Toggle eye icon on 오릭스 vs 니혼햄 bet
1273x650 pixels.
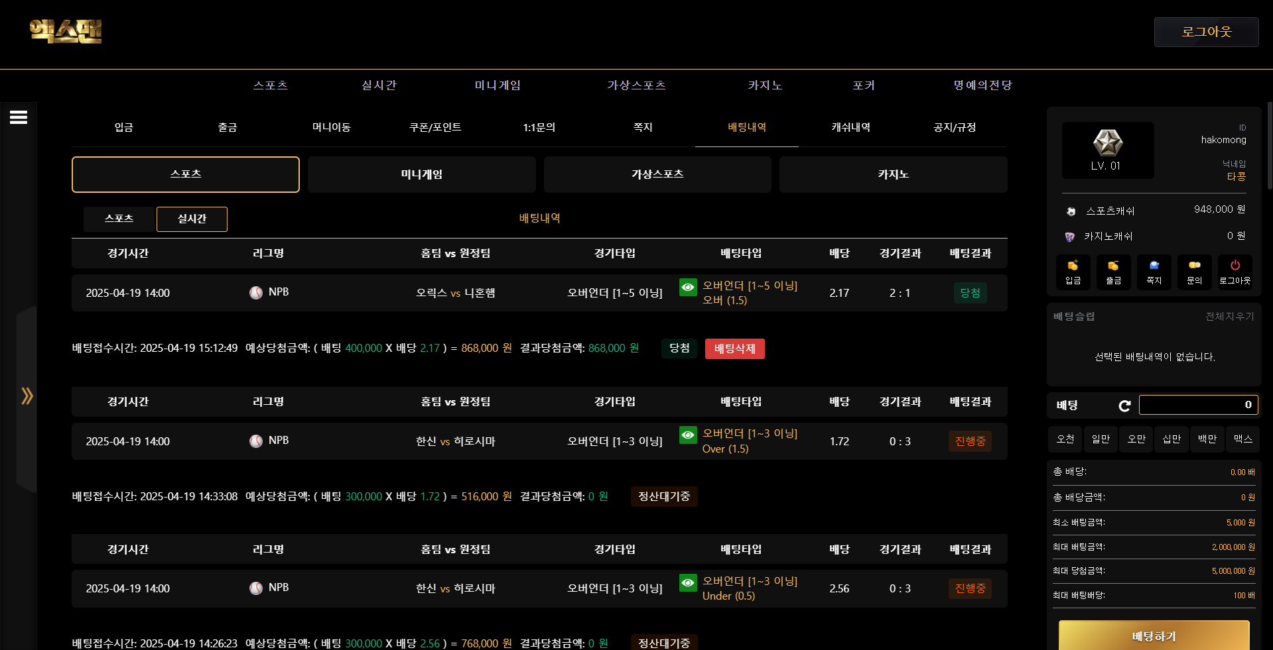pos(688,287)
